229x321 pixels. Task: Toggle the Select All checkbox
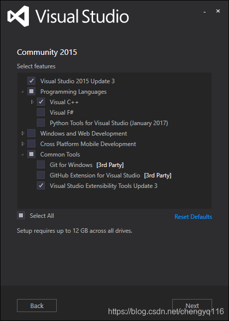(x=21, y=215)
